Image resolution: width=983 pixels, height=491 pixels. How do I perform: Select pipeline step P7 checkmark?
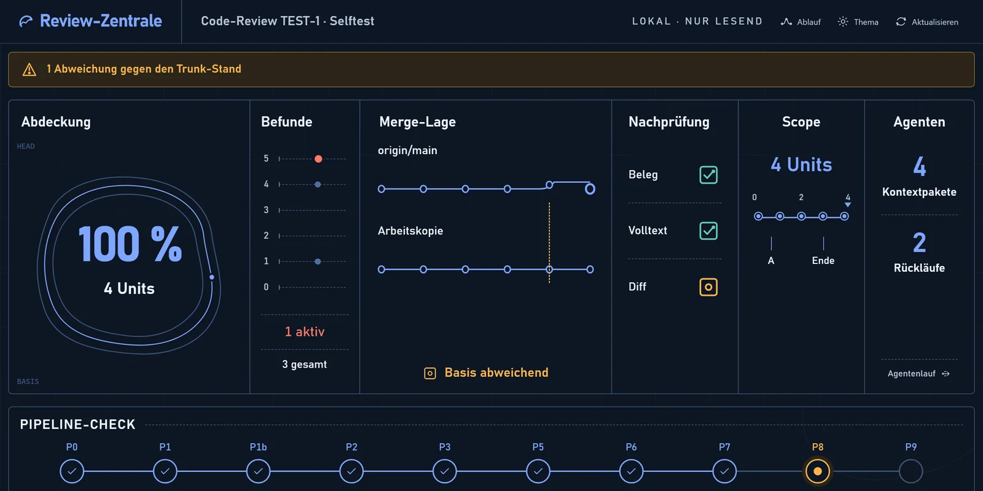(x=724, y=471)
